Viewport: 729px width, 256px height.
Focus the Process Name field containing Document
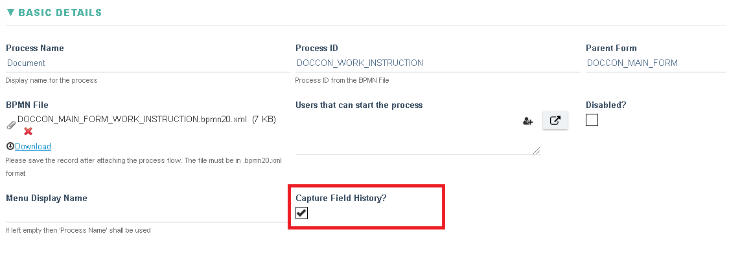click(x=148, y=63)
